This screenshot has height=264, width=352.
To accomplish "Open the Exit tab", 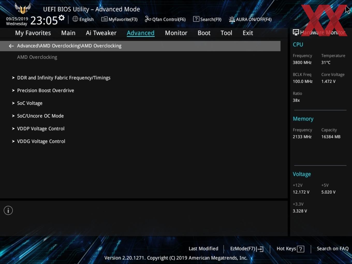I will [248, 33].
